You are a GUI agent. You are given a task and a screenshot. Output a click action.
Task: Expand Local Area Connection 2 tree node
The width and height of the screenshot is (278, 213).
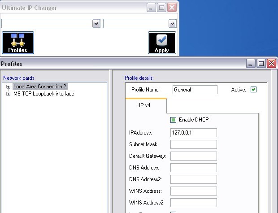(x=8, y=87)
